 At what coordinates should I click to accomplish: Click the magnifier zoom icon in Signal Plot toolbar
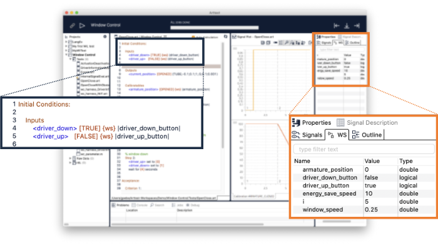click(x=287, y=43)
